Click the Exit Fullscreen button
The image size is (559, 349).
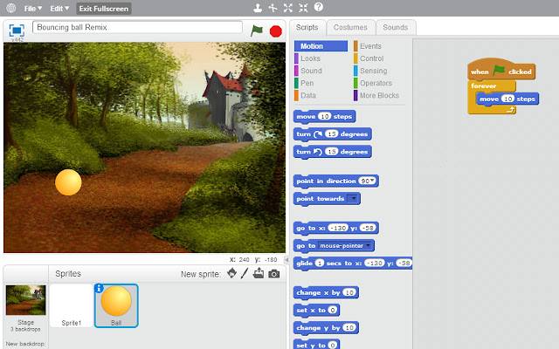[x=104, y=9]
